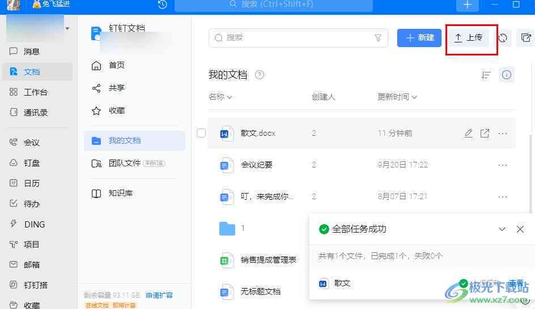The image size is (535, 309).
Task: Open the 叮，来完成你... document
Action: point(267,196)
